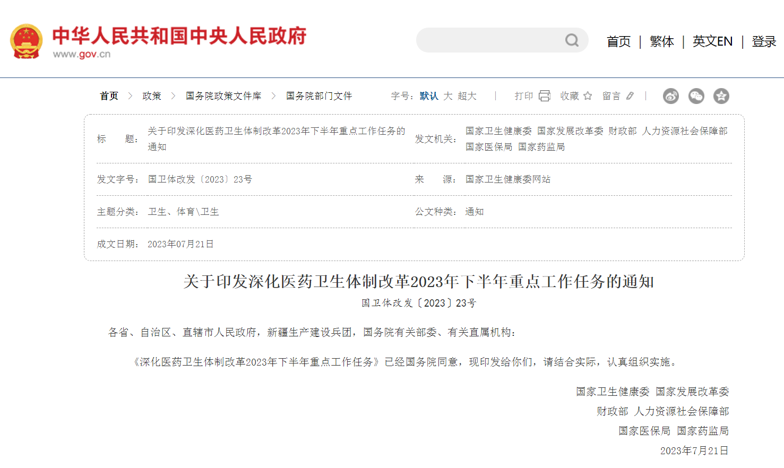This screenshot has height=468, width=784.
Task: Share to Qzone star icon
Action: [721, 96]
